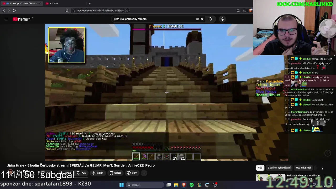Open more actions three-dot menu below video

144,173
